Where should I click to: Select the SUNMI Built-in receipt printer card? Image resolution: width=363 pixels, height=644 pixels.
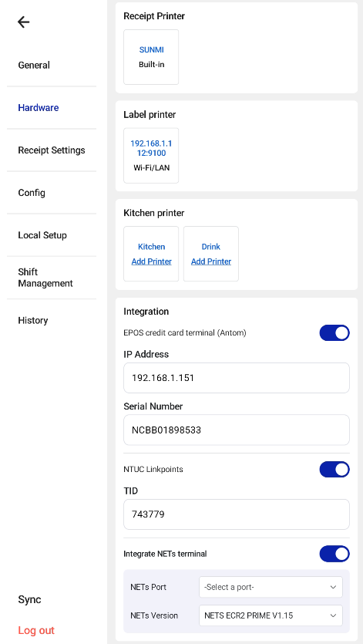coord(151,57)
